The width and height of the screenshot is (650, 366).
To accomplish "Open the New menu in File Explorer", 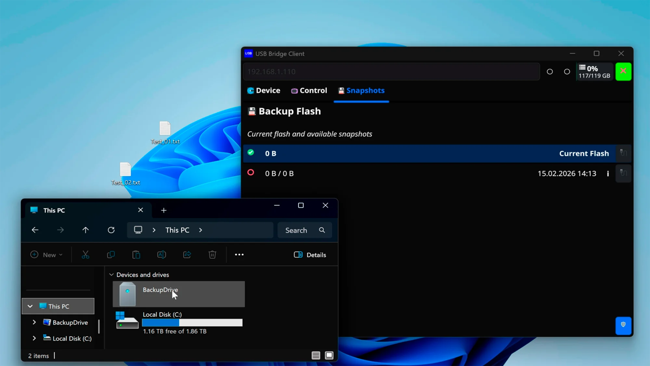I will 47,255.
